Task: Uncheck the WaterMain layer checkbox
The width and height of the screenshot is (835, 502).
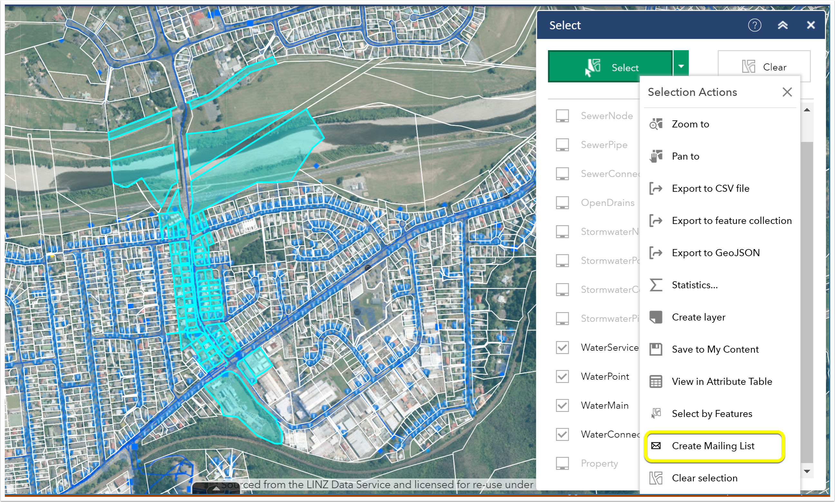Action: pos(562,405)
